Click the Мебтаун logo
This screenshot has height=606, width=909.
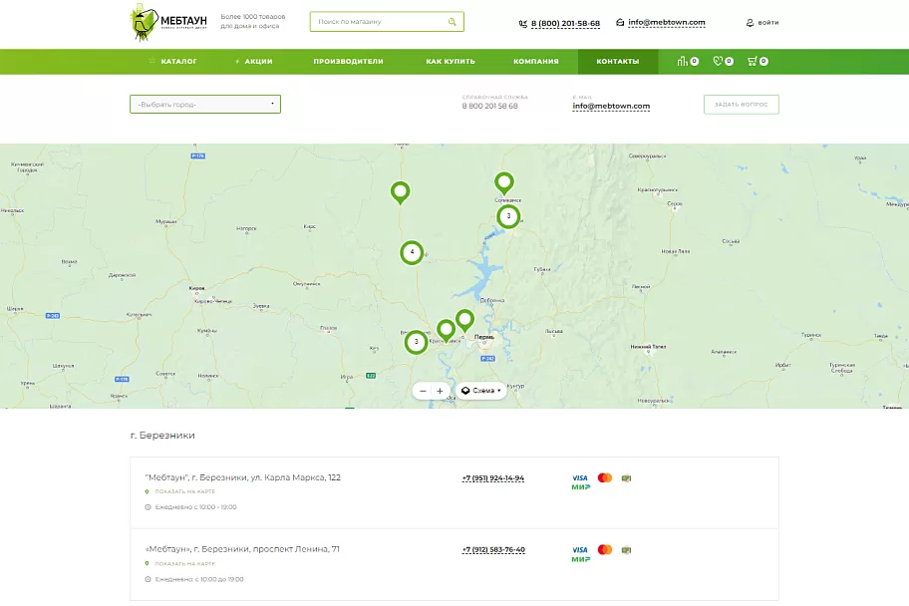point(168,23)
